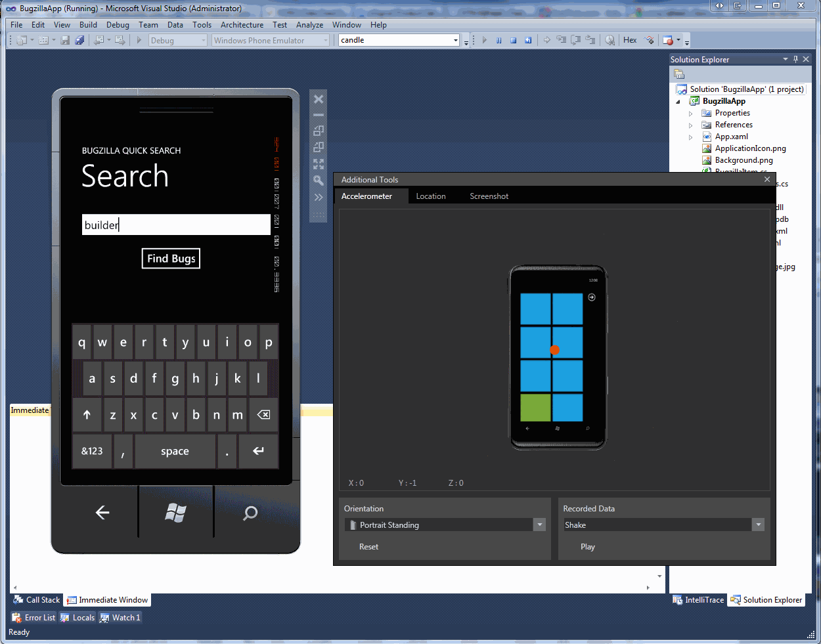Tap the phone's hardware Search button

250,513
